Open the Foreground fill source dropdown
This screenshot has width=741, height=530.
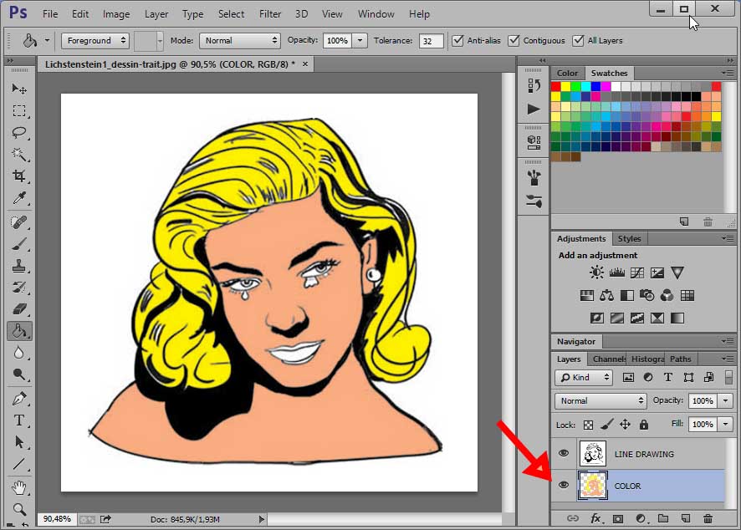coord(95,41)
